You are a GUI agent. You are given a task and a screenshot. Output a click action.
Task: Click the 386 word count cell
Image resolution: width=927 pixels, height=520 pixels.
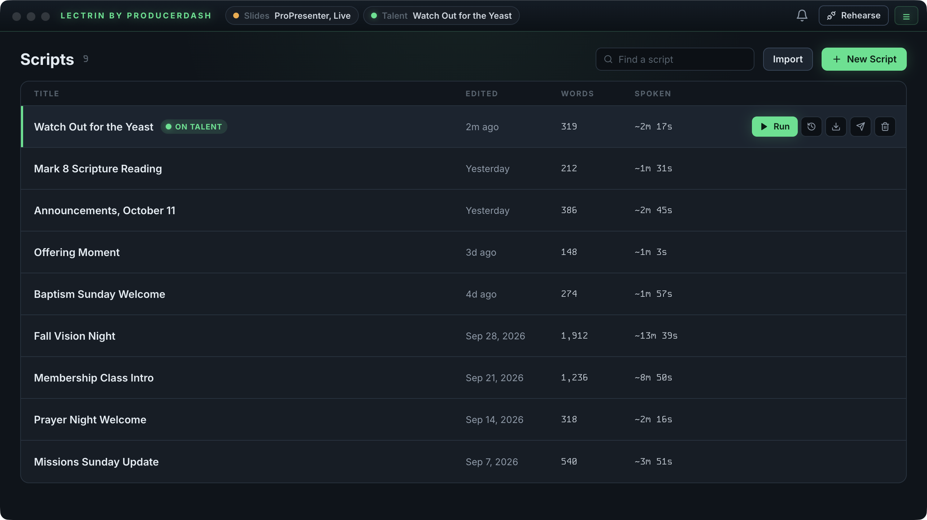tap(569, 210)
